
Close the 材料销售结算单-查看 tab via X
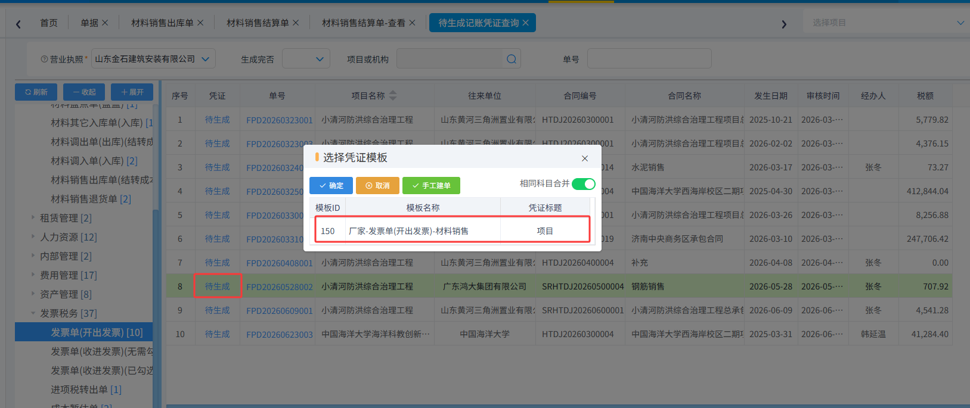click(x=412, y=23)
